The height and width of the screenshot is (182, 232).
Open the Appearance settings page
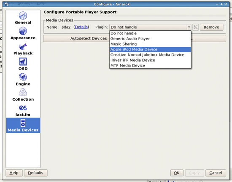23,33
